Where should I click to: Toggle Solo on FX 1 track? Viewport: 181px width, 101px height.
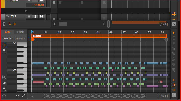pyautogui.click(x=35, y=17)
